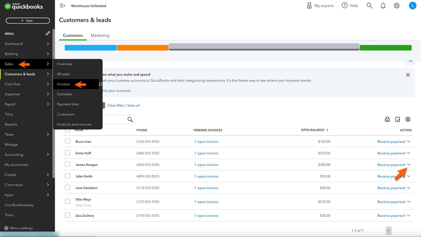Click Receive payment for Bruce Ivan
The width and height of the screenshot is (421, 237).
(x=391, y=142)
